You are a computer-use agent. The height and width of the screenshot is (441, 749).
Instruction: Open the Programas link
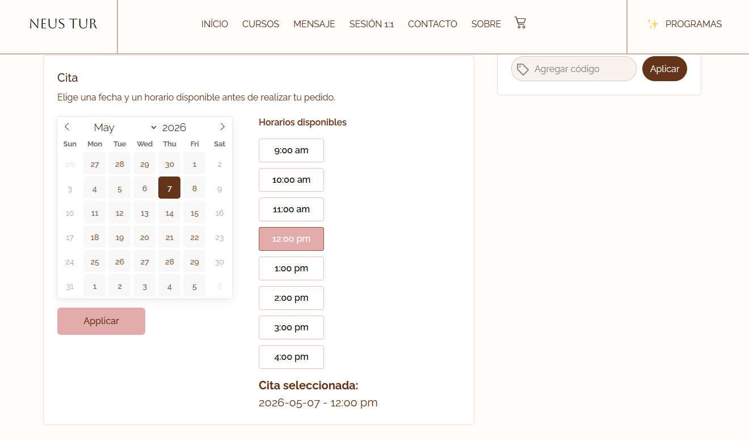pyautogui.click(x=693, y=24)
